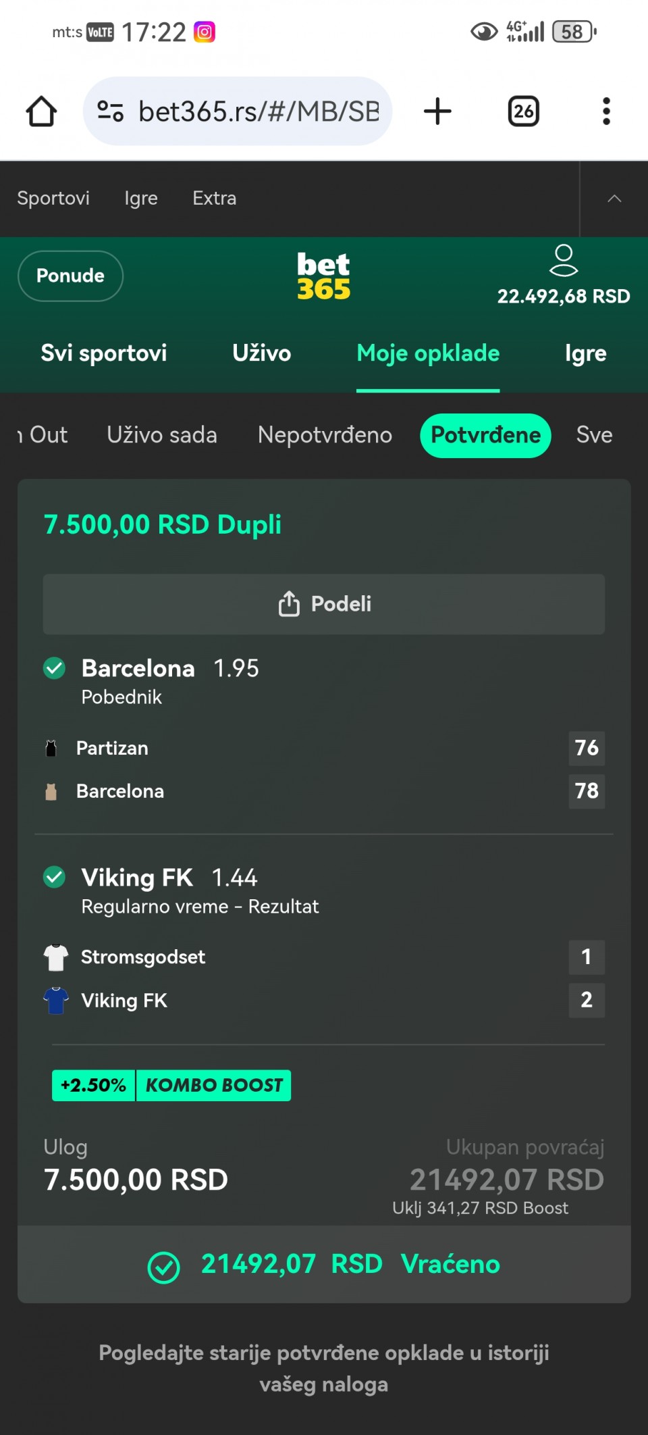Open the account profile icon
648x1435 pixels.
coord(563,261)
